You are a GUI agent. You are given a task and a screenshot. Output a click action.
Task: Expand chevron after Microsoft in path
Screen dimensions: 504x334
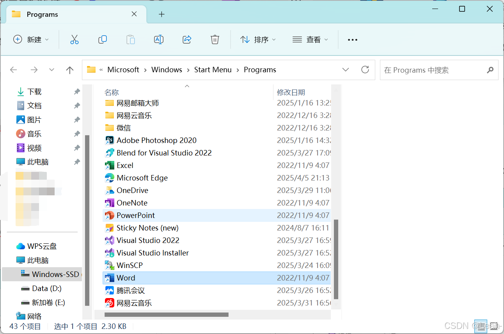pos(145,70)
